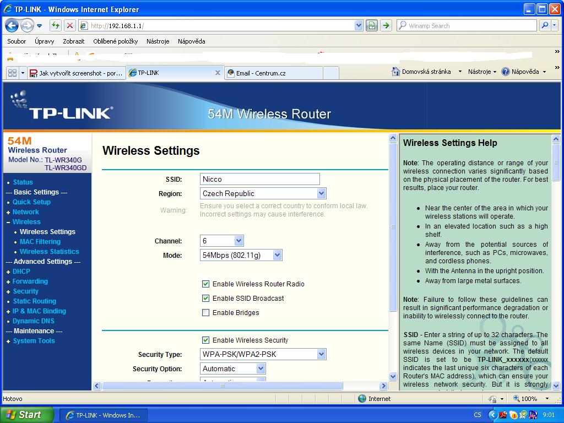
Task: Check the Enable Bridges checkbox
Action: pos(206,313)
